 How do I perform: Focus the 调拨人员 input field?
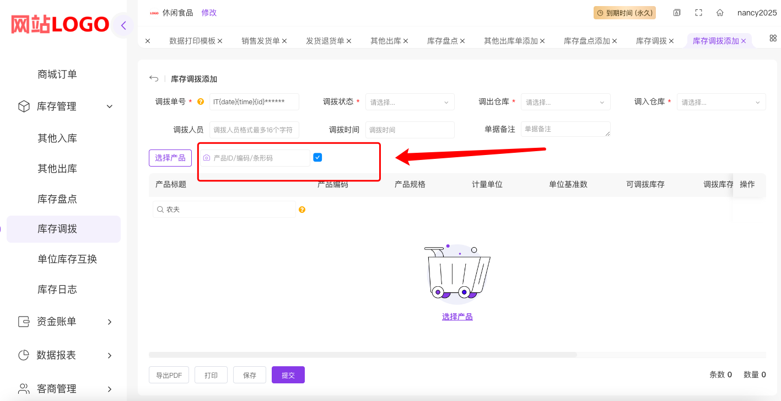click(x=254, y=130)
